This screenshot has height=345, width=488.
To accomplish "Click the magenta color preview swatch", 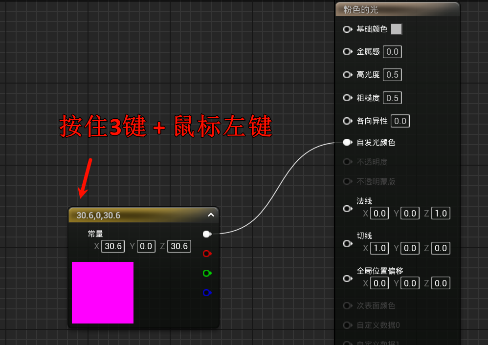I will 103,292.
